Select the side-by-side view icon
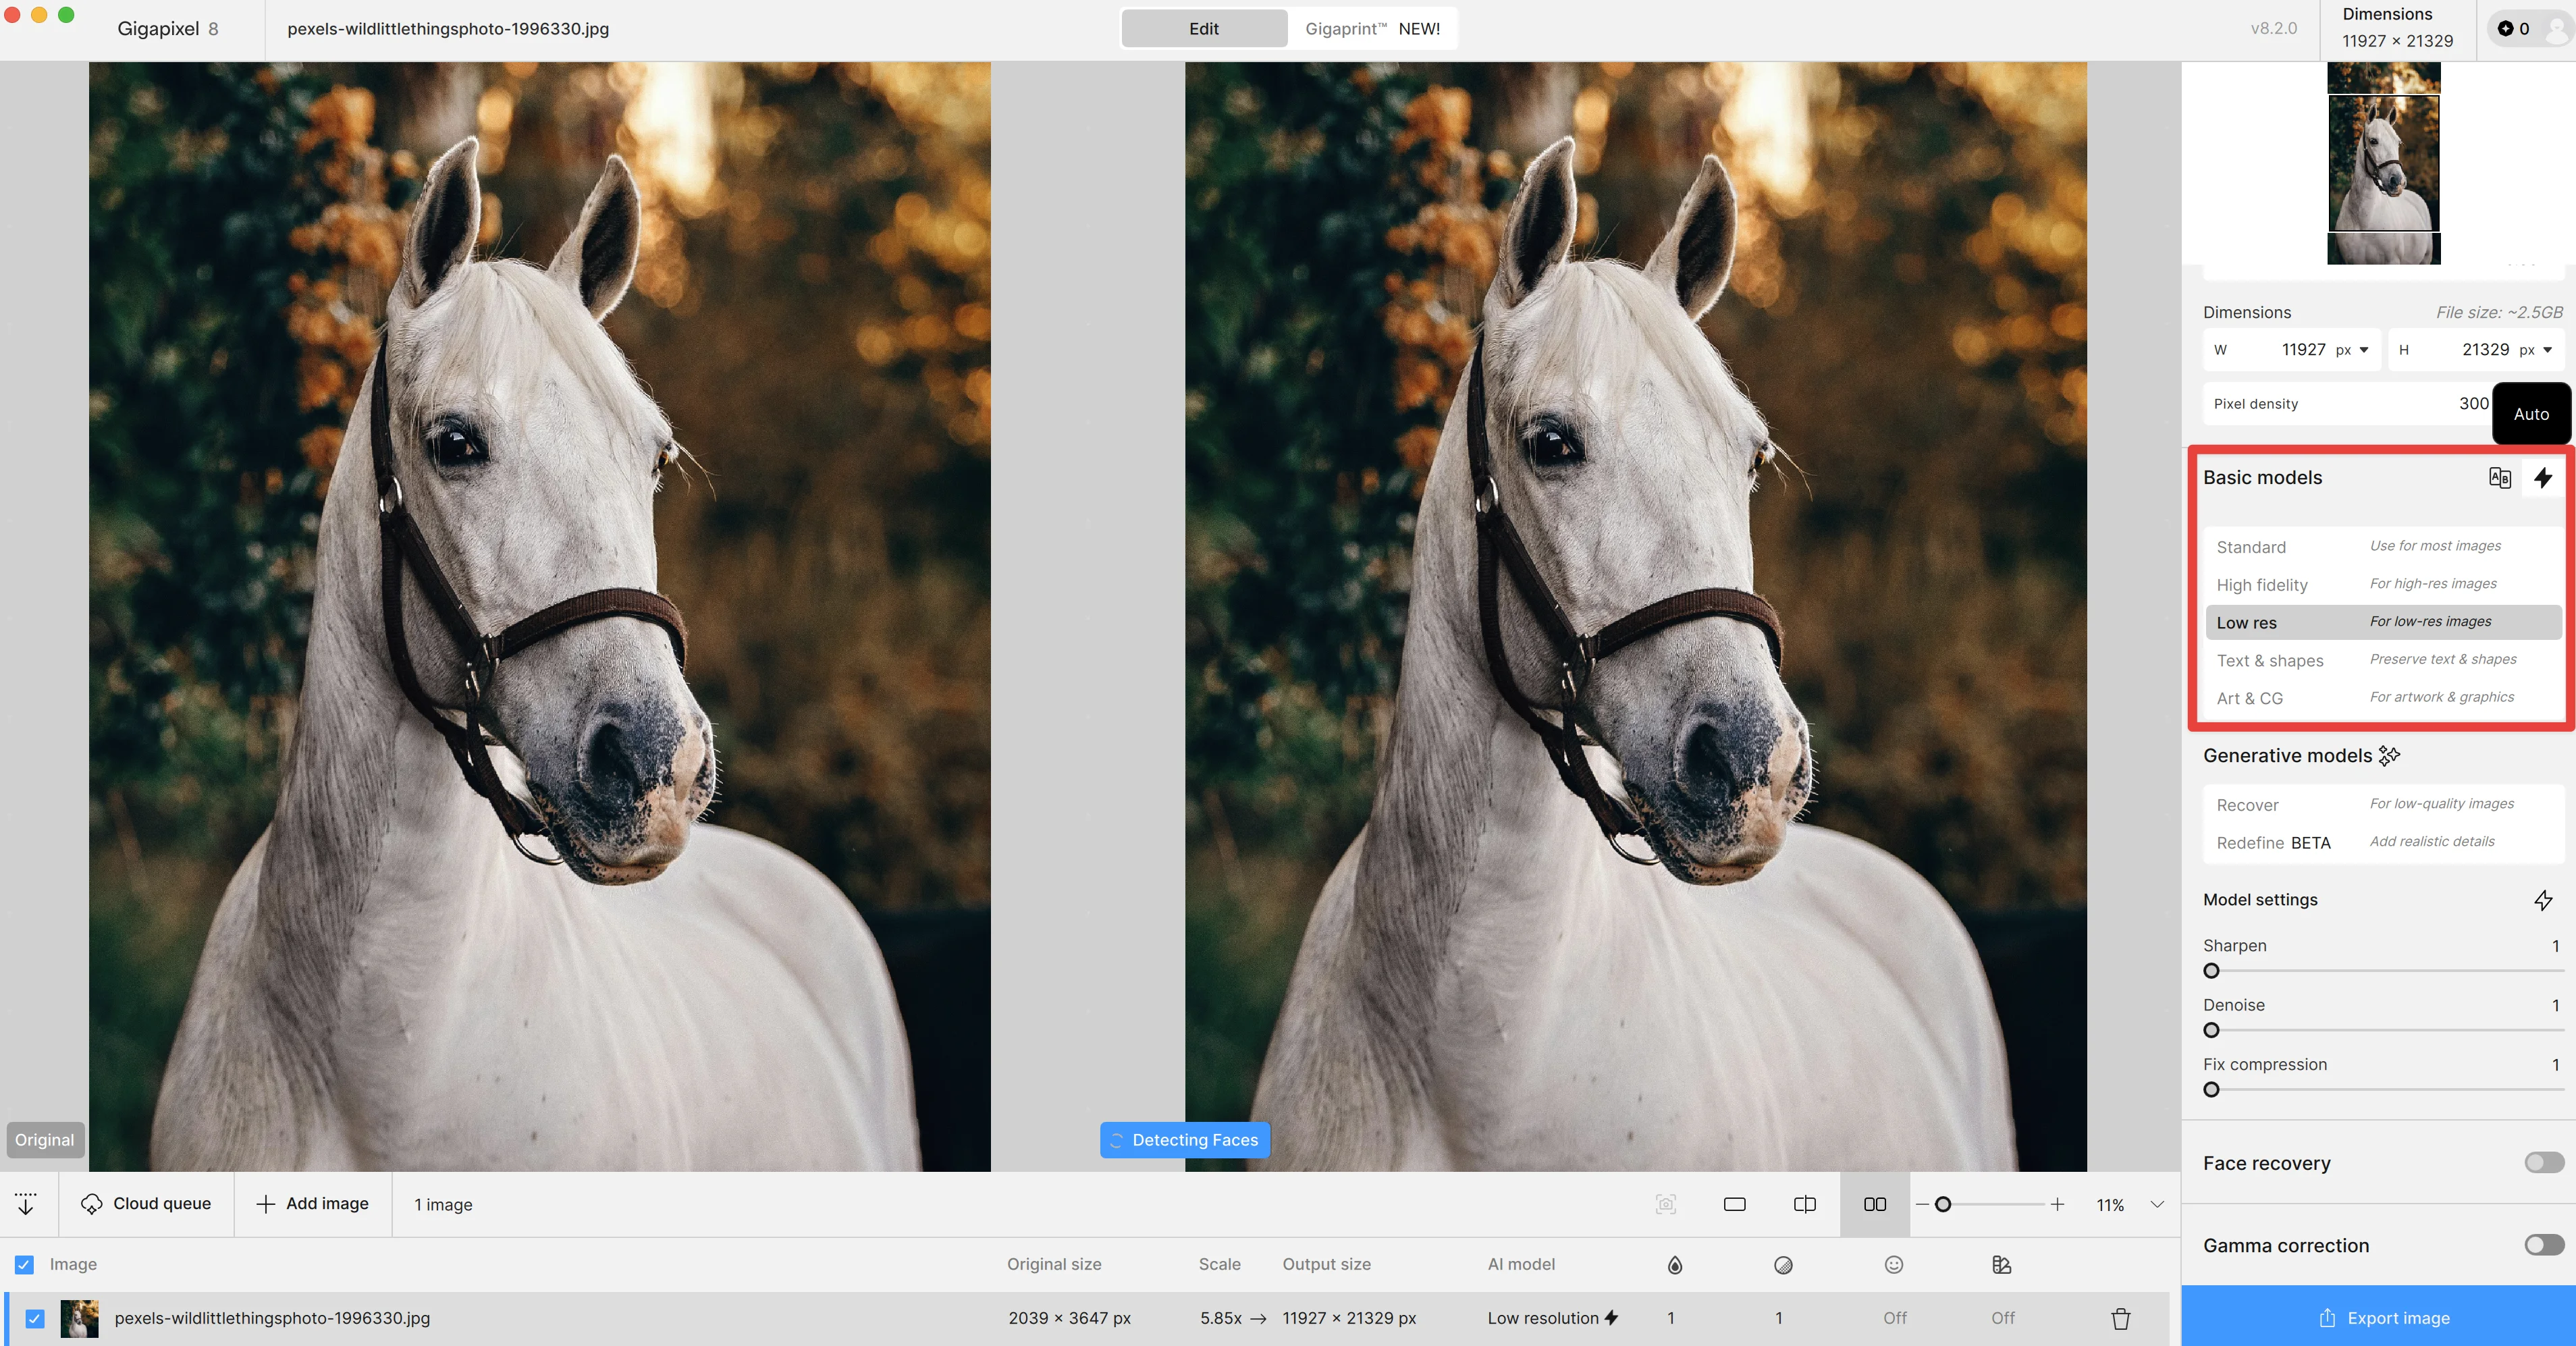The width and height of the screenshot is (2576, 1346). 1874,1204
